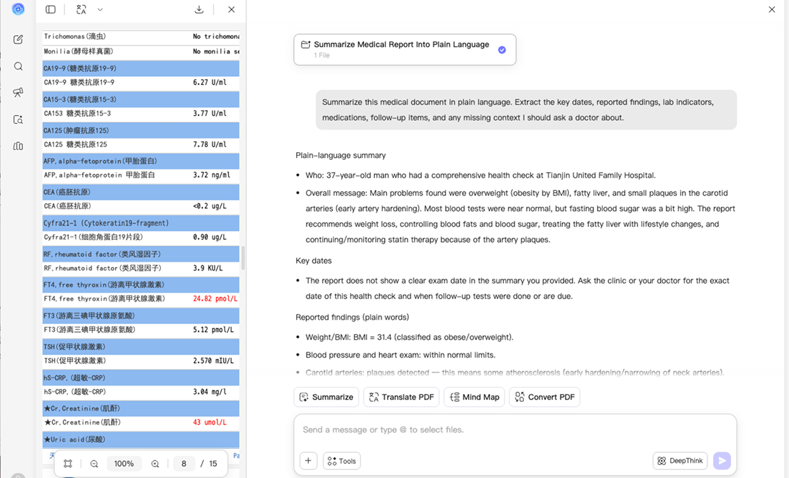Expand the translate options chevron
The height and width of the screenshot is (478, 789).
[100, 10]
